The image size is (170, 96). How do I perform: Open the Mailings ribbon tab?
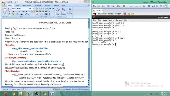point(48,5)
